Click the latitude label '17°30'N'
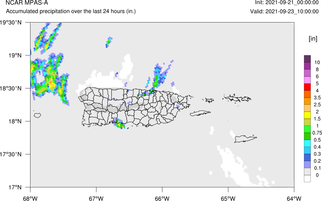Image resolution: width=322 pixels, height=201 pixels. pos(11,154)
